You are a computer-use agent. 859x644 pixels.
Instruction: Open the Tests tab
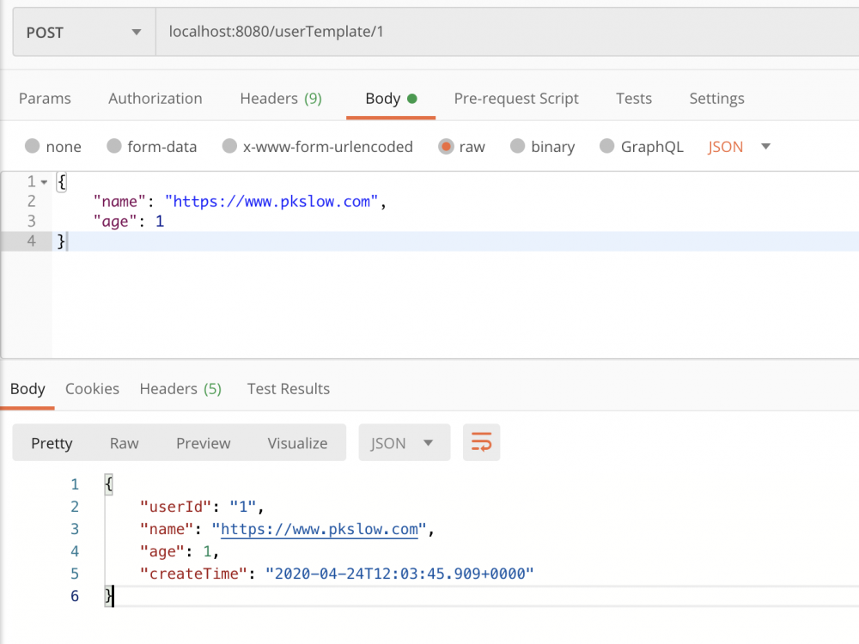pyautogui.click(x=634, y=99)
